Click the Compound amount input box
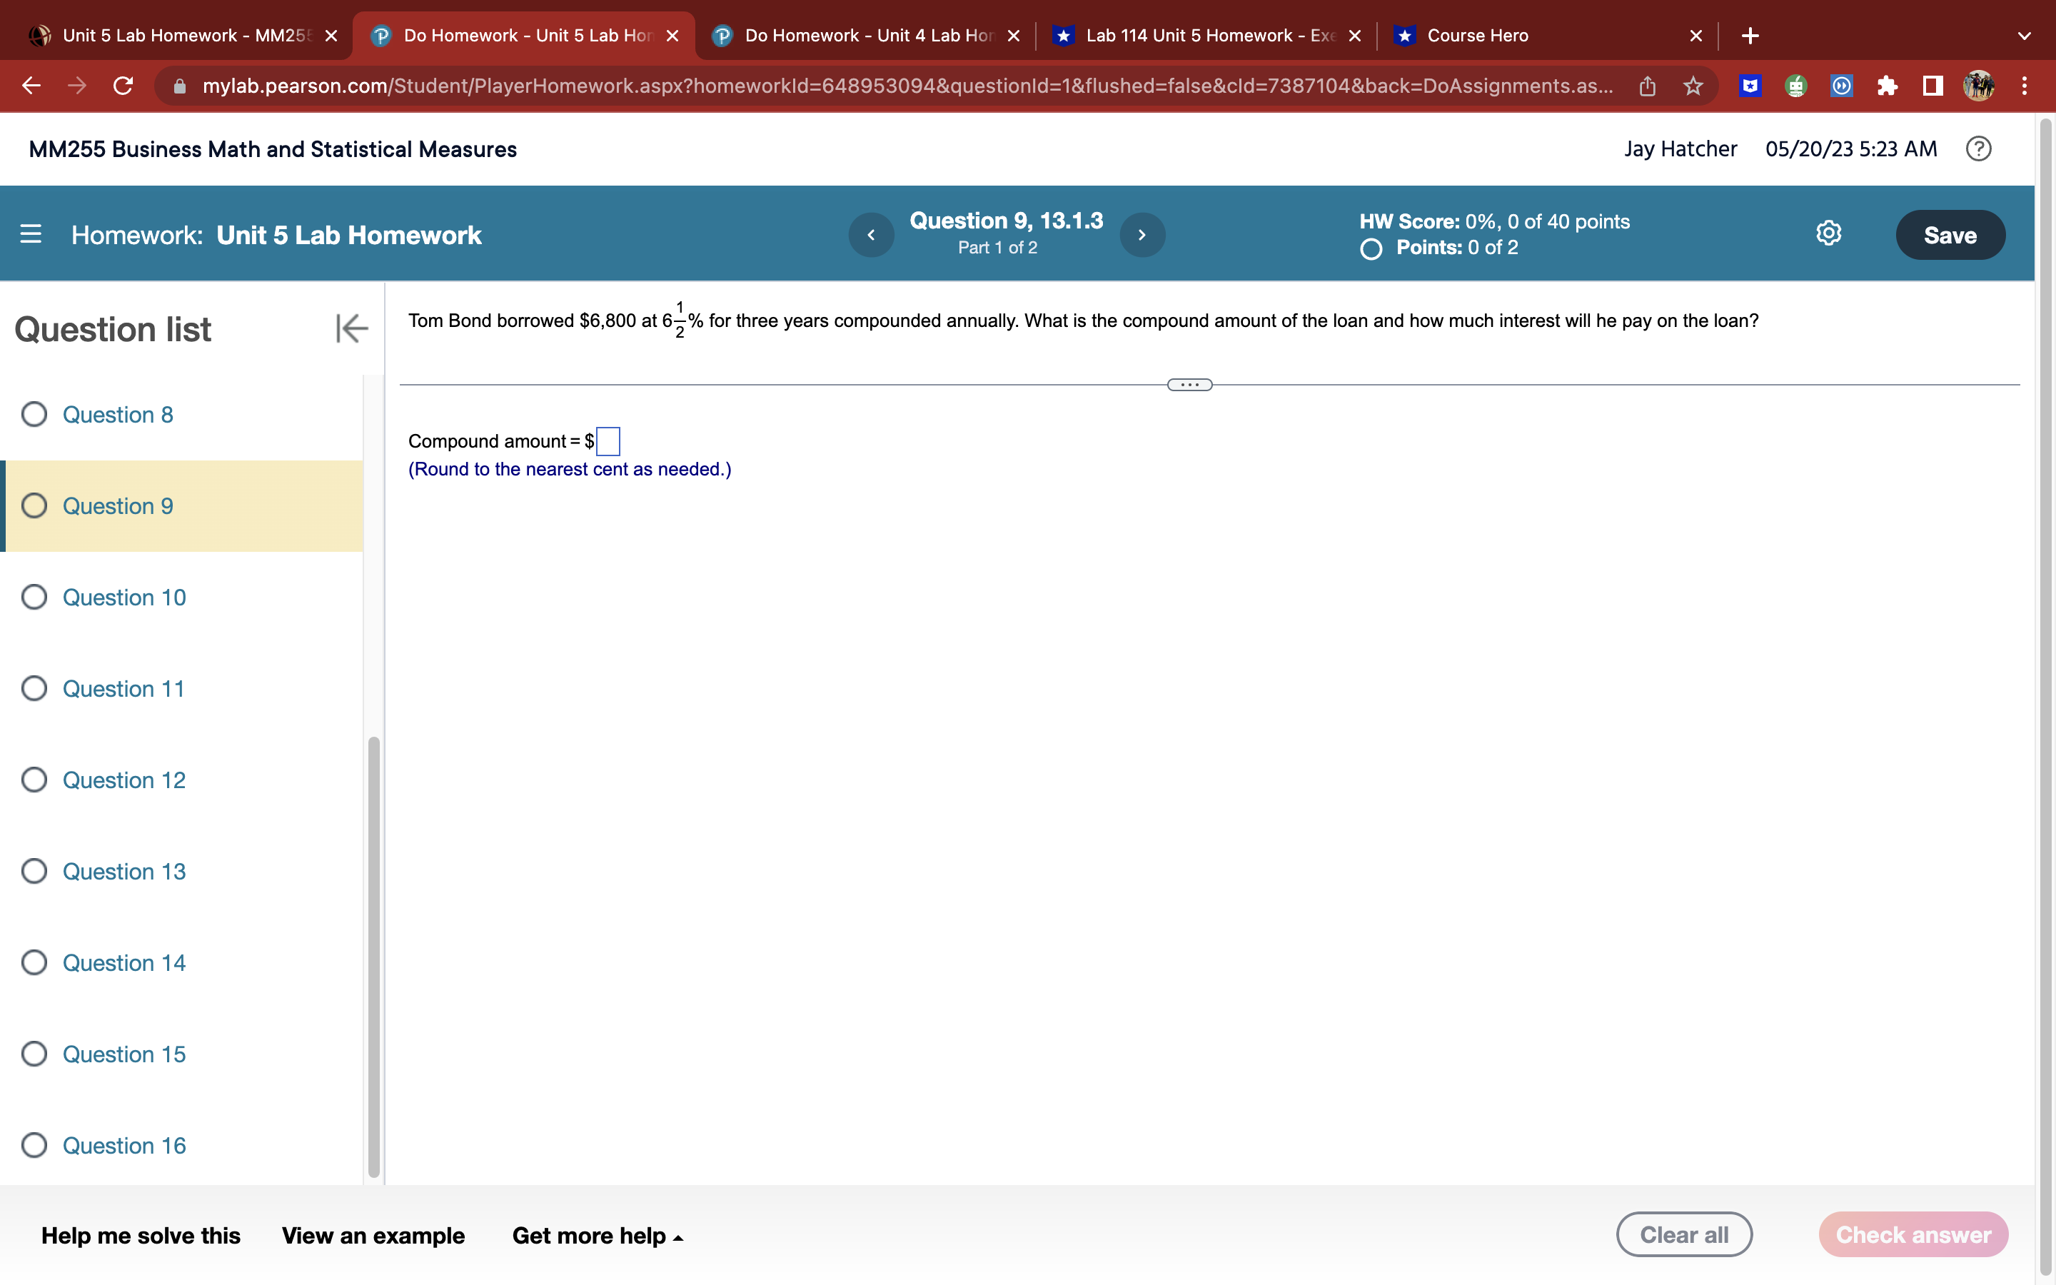The width and height of the screenshot is (2056, 1285). (x=607, y=440)
